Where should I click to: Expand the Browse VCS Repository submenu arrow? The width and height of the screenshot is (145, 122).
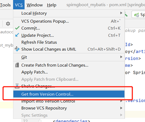tap(121, 108)
